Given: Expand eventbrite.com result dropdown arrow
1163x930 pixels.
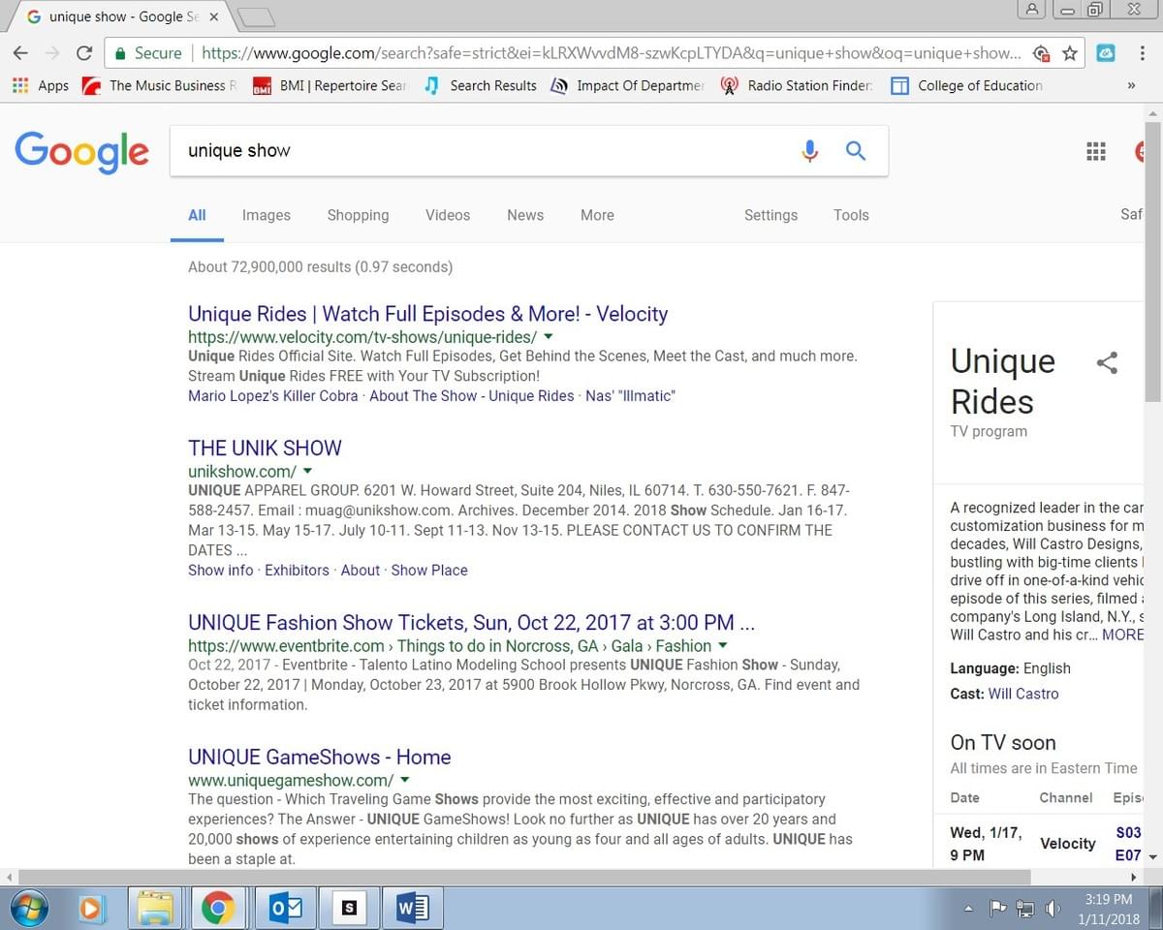Looking at the screenshot, I should [x=722, y=645].
